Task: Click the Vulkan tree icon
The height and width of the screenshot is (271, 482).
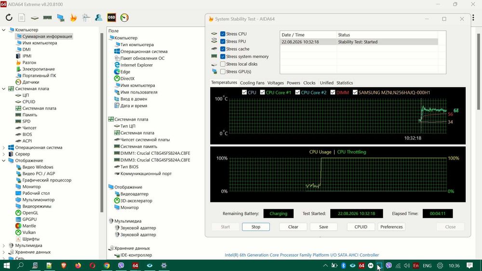Action: (18, 232)
